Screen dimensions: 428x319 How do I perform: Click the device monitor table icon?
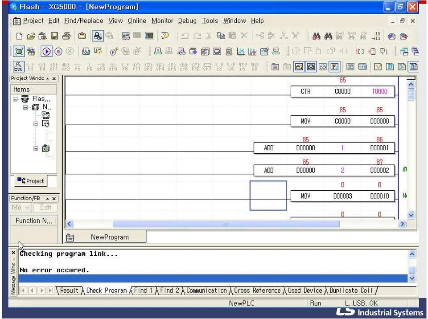pyautogui.click(x=205, y=51)
